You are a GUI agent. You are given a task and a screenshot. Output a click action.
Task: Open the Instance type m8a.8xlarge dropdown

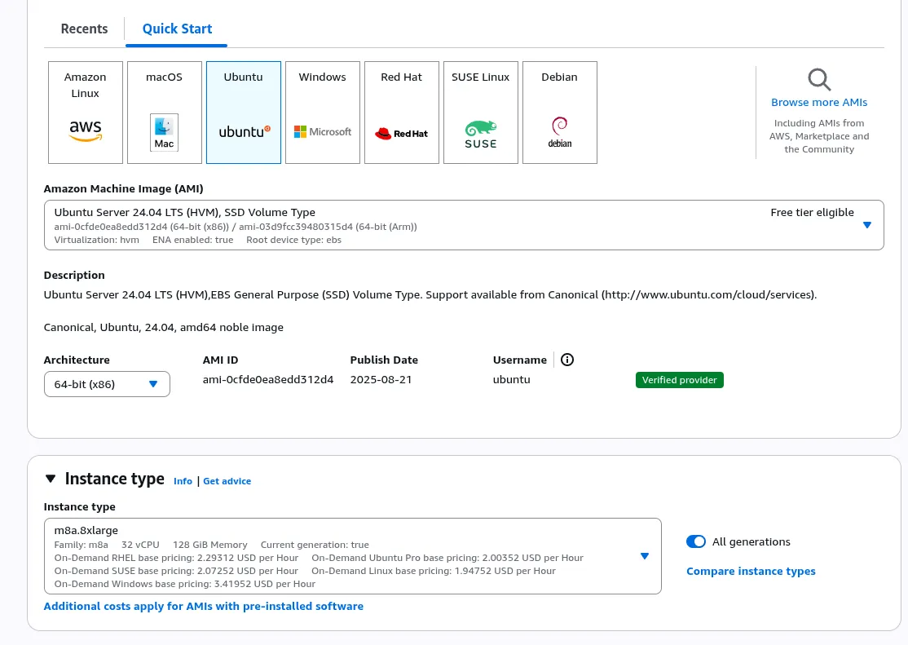[644, 556]
